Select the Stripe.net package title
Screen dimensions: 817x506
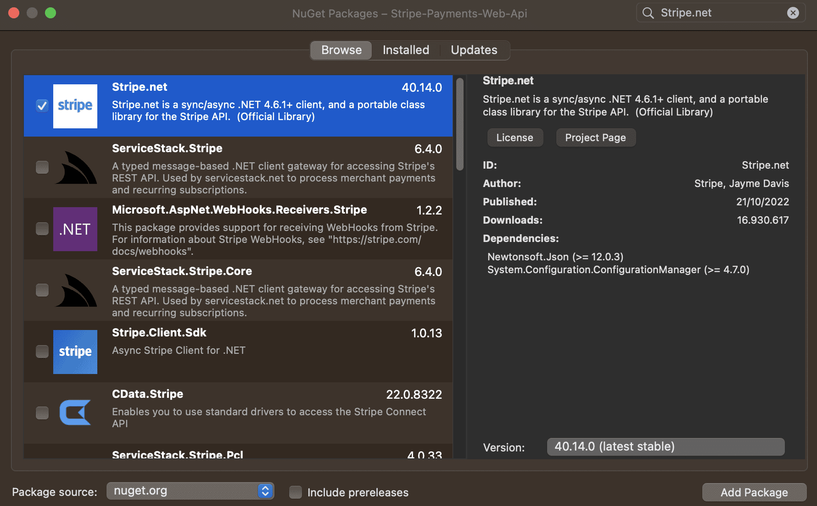pos(140,87)
